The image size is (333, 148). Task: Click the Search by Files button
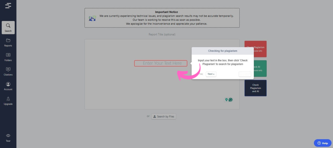pyautogui.click(x=164, y=117)
